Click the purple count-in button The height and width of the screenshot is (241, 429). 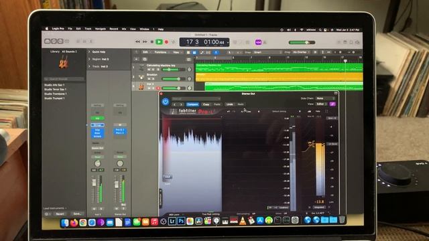258,42
